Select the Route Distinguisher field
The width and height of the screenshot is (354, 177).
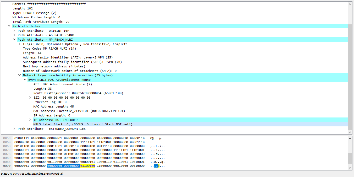pyautogui.click(x=78, y=93)
